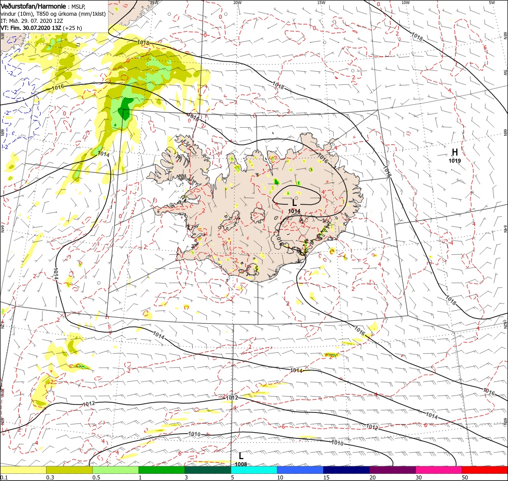Click the pink 30 mm legend swatch

(x=439, y=470)
